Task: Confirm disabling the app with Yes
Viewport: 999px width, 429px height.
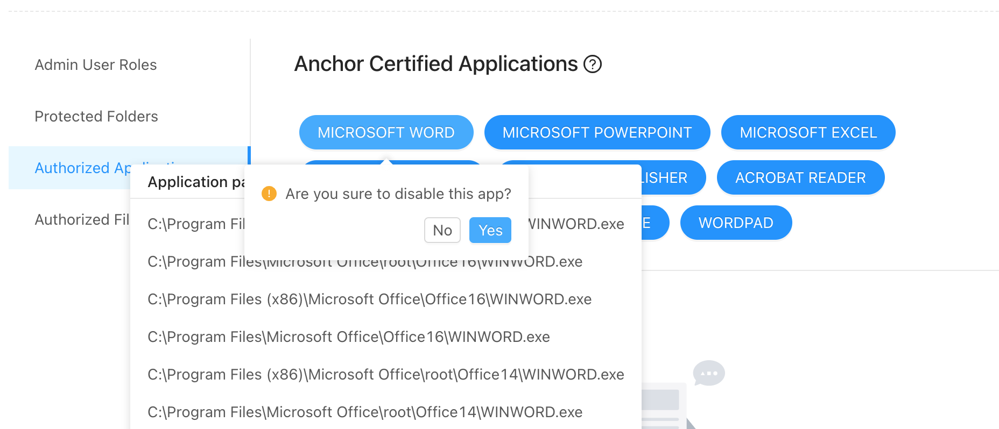Action: [490, 230]
